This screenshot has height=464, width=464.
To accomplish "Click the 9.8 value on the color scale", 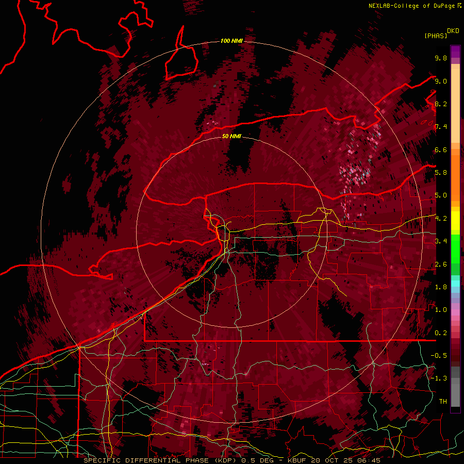I will click(x=441, y=58).
